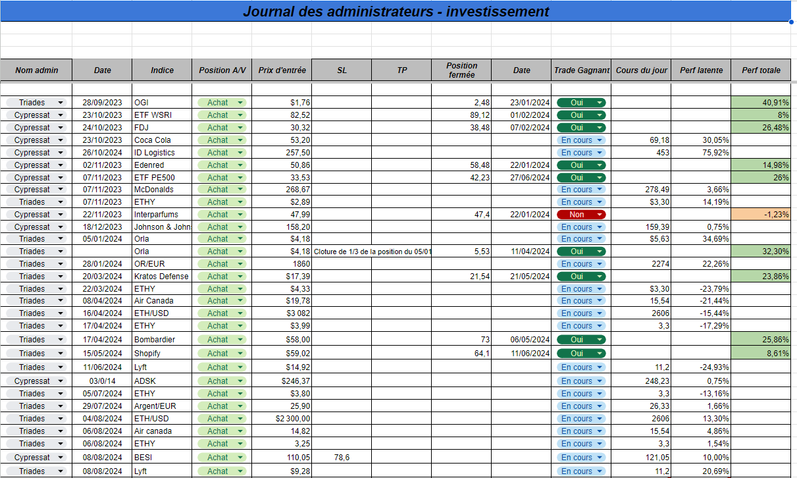Open the Cypressat dropdown in the Johnson & John row
Screen dimensions: 797x478
36,227
